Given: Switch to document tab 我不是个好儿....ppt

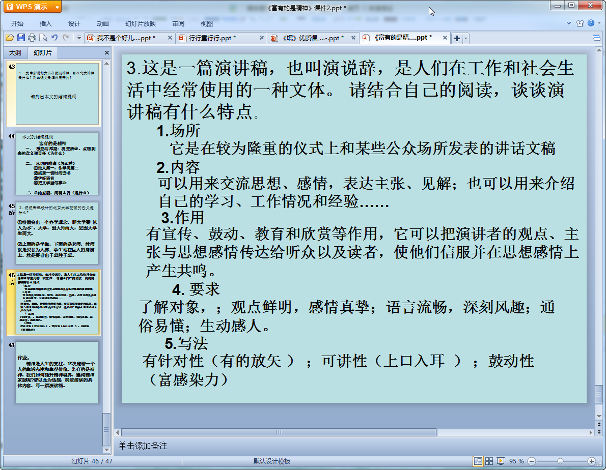Looking at the screenshot, I should click(126, 38).
